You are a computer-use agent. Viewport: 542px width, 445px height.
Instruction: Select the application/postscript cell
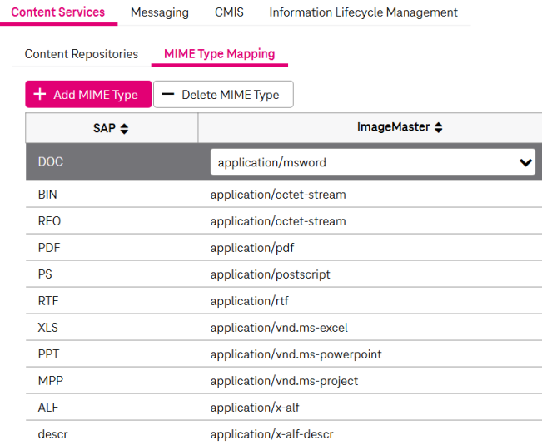click(270, 274)
